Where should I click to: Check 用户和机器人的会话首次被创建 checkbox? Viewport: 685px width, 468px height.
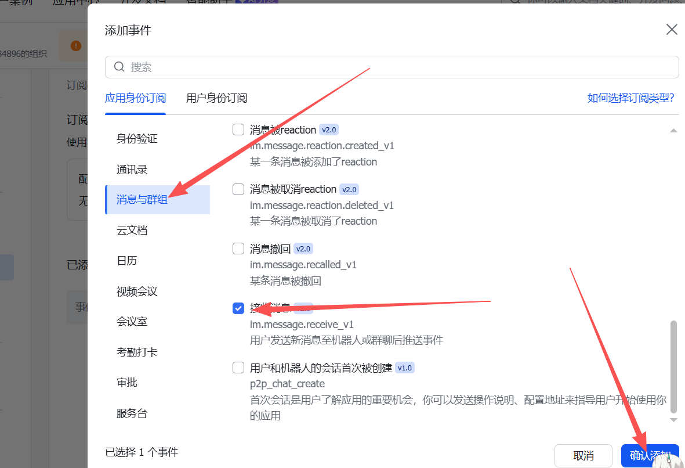(238, 368)
